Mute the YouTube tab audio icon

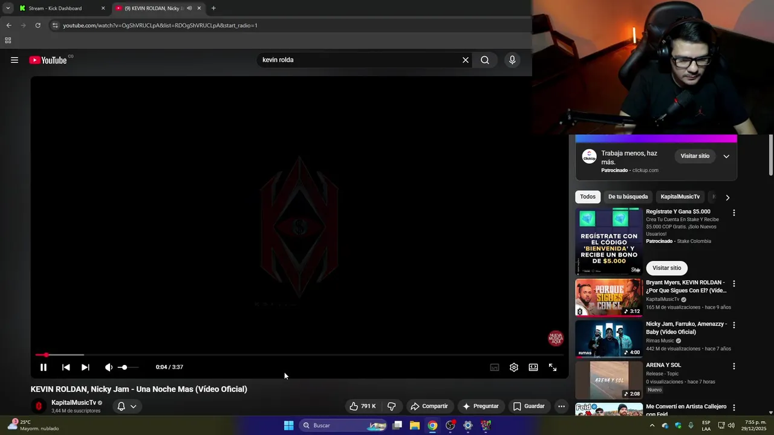(189, 8)
